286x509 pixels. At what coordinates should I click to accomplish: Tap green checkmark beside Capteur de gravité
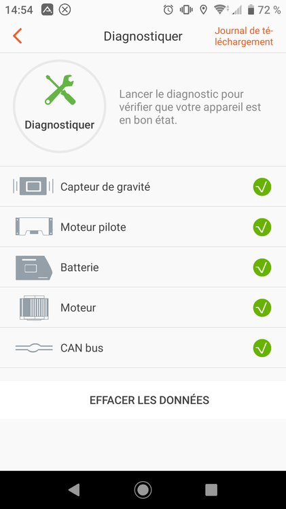[x=262, y=187]
